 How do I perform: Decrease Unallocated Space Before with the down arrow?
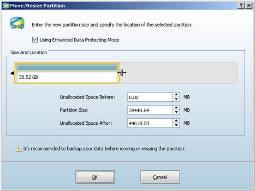[x=176, y=99]
